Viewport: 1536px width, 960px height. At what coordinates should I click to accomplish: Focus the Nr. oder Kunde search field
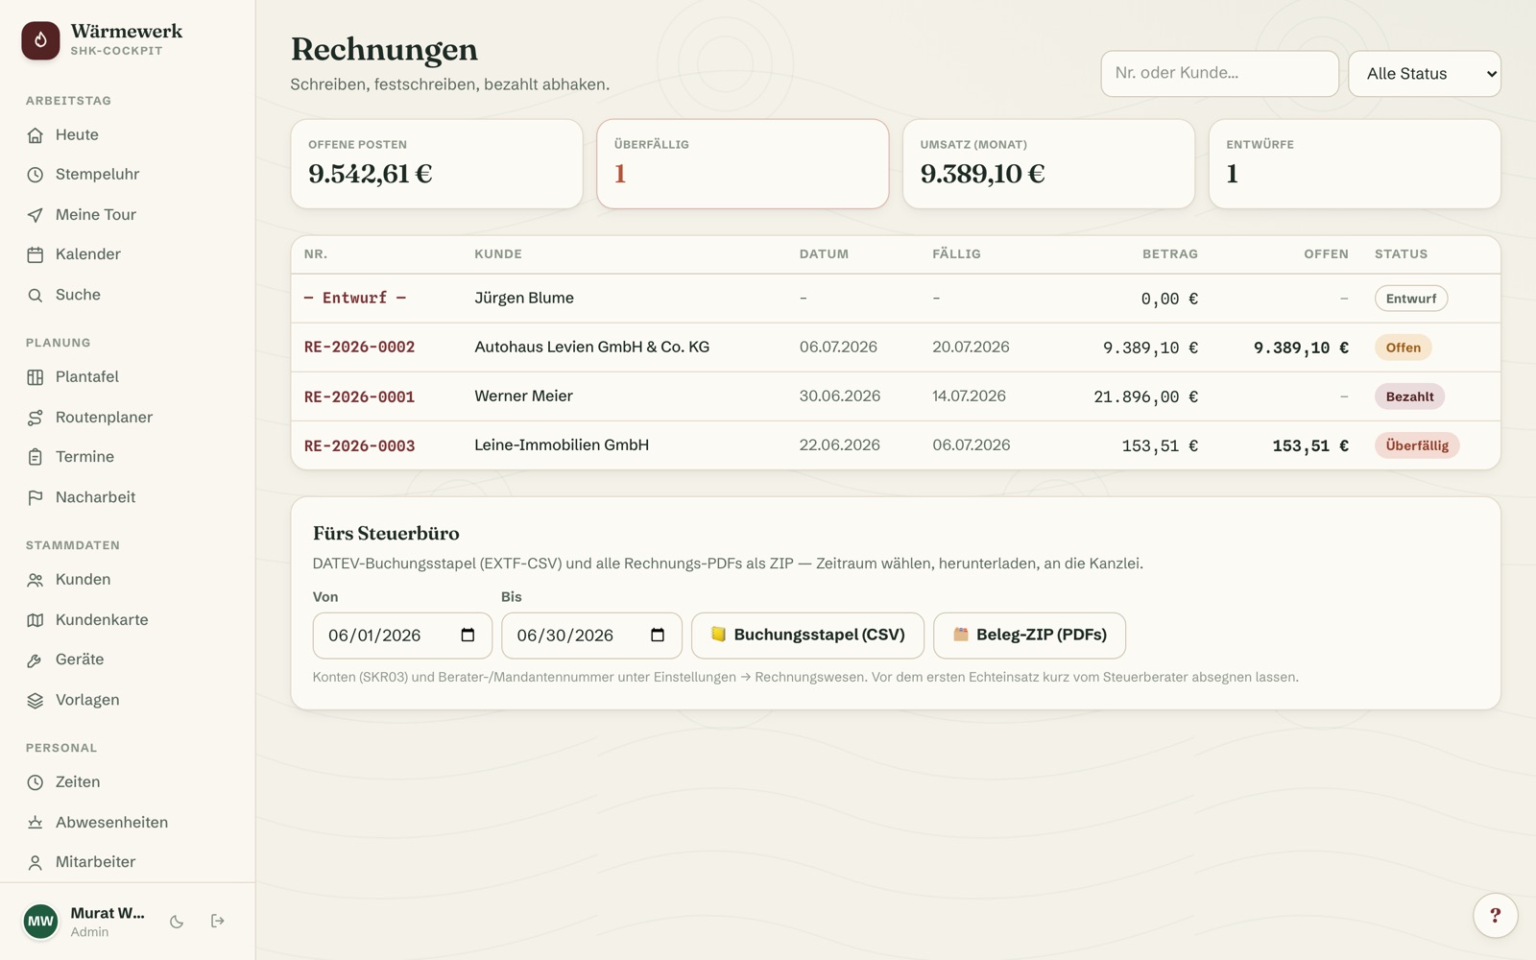[1219, 74]
